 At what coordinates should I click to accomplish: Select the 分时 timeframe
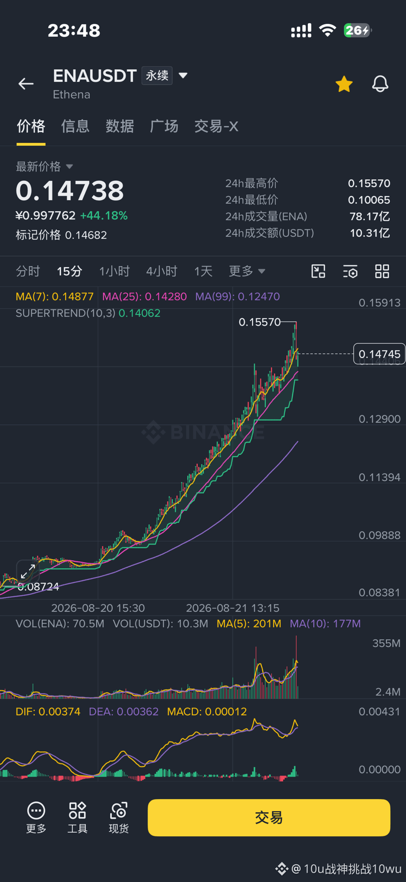pyautogui.click(x=28, y=271)
